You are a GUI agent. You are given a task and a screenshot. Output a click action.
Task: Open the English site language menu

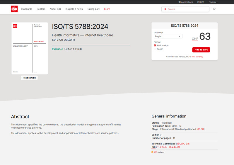click(x=213, y=2)
